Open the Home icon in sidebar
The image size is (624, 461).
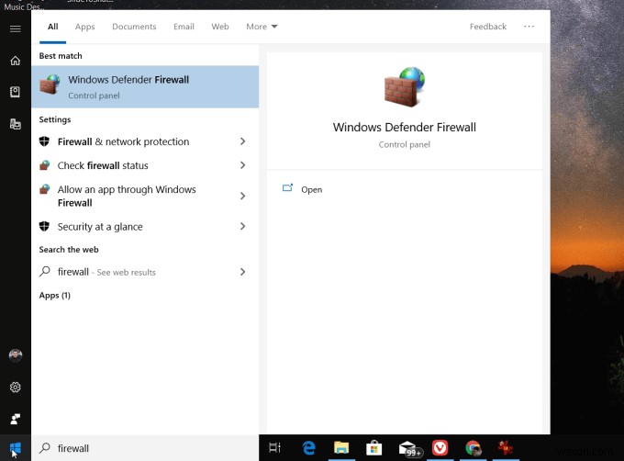(15, 61)
